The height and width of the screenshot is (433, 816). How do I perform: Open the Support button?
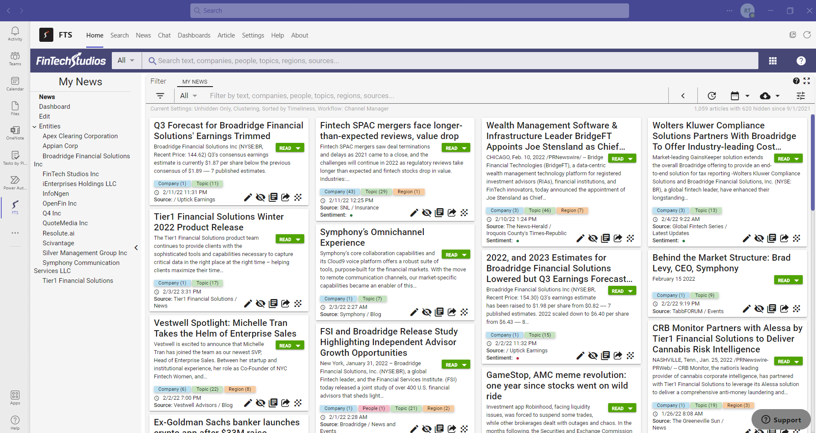[781, 420]
